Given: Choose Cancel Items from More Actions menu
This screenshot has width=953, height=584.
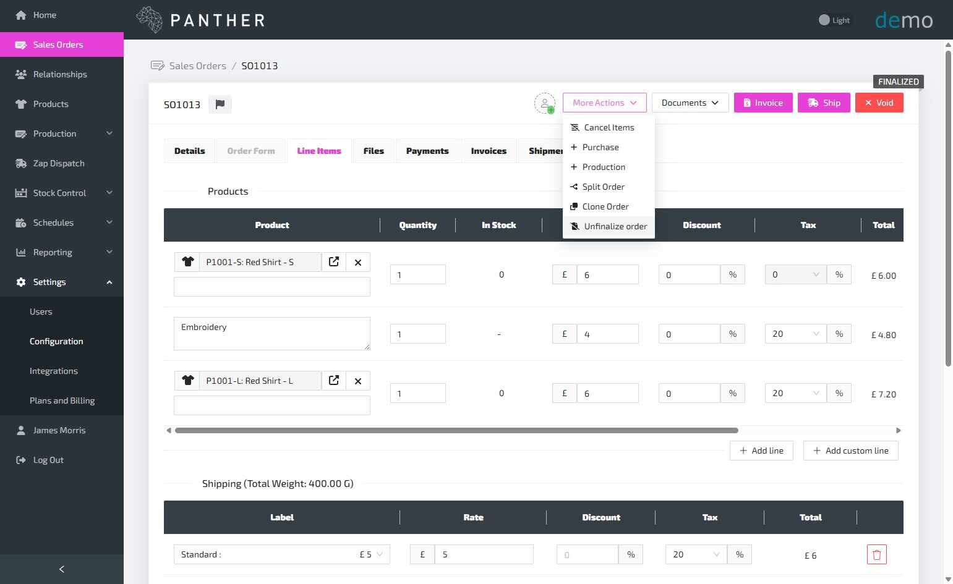Looking at the screenshot, I should [x=609, y=127].
